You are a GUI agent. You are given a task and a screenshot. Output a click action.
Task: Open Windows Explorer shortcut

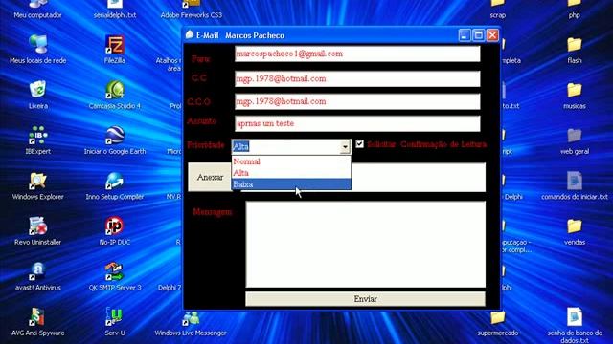37,185
